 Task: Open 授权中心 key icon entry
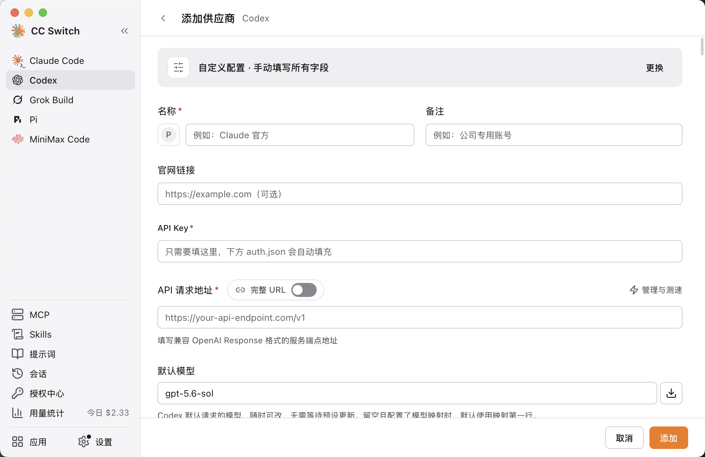(70, 393)
